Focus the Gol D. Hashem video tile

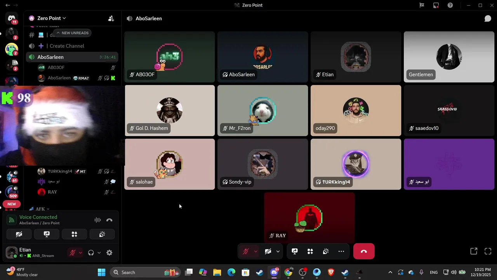point(169,110)
